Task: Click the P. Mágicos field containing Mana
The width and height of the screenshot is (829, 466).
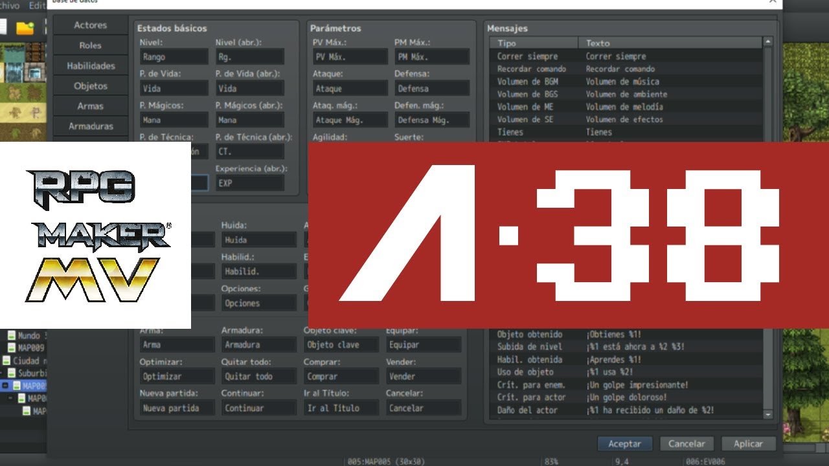Action: pos(174,120)
